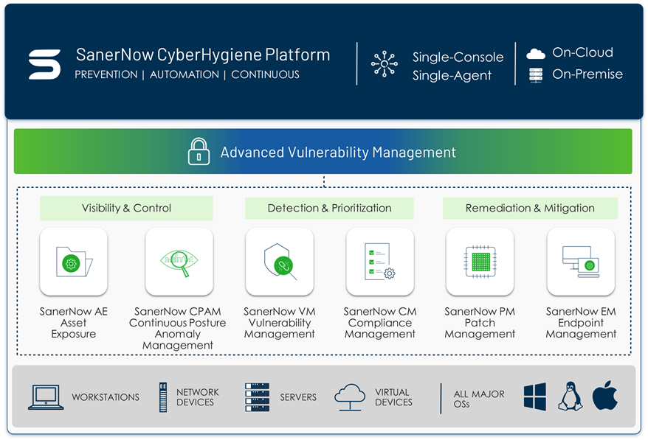Click the Network Devices rack icon
This screenshot has width=648, height=440.
(x=163, y=397)
